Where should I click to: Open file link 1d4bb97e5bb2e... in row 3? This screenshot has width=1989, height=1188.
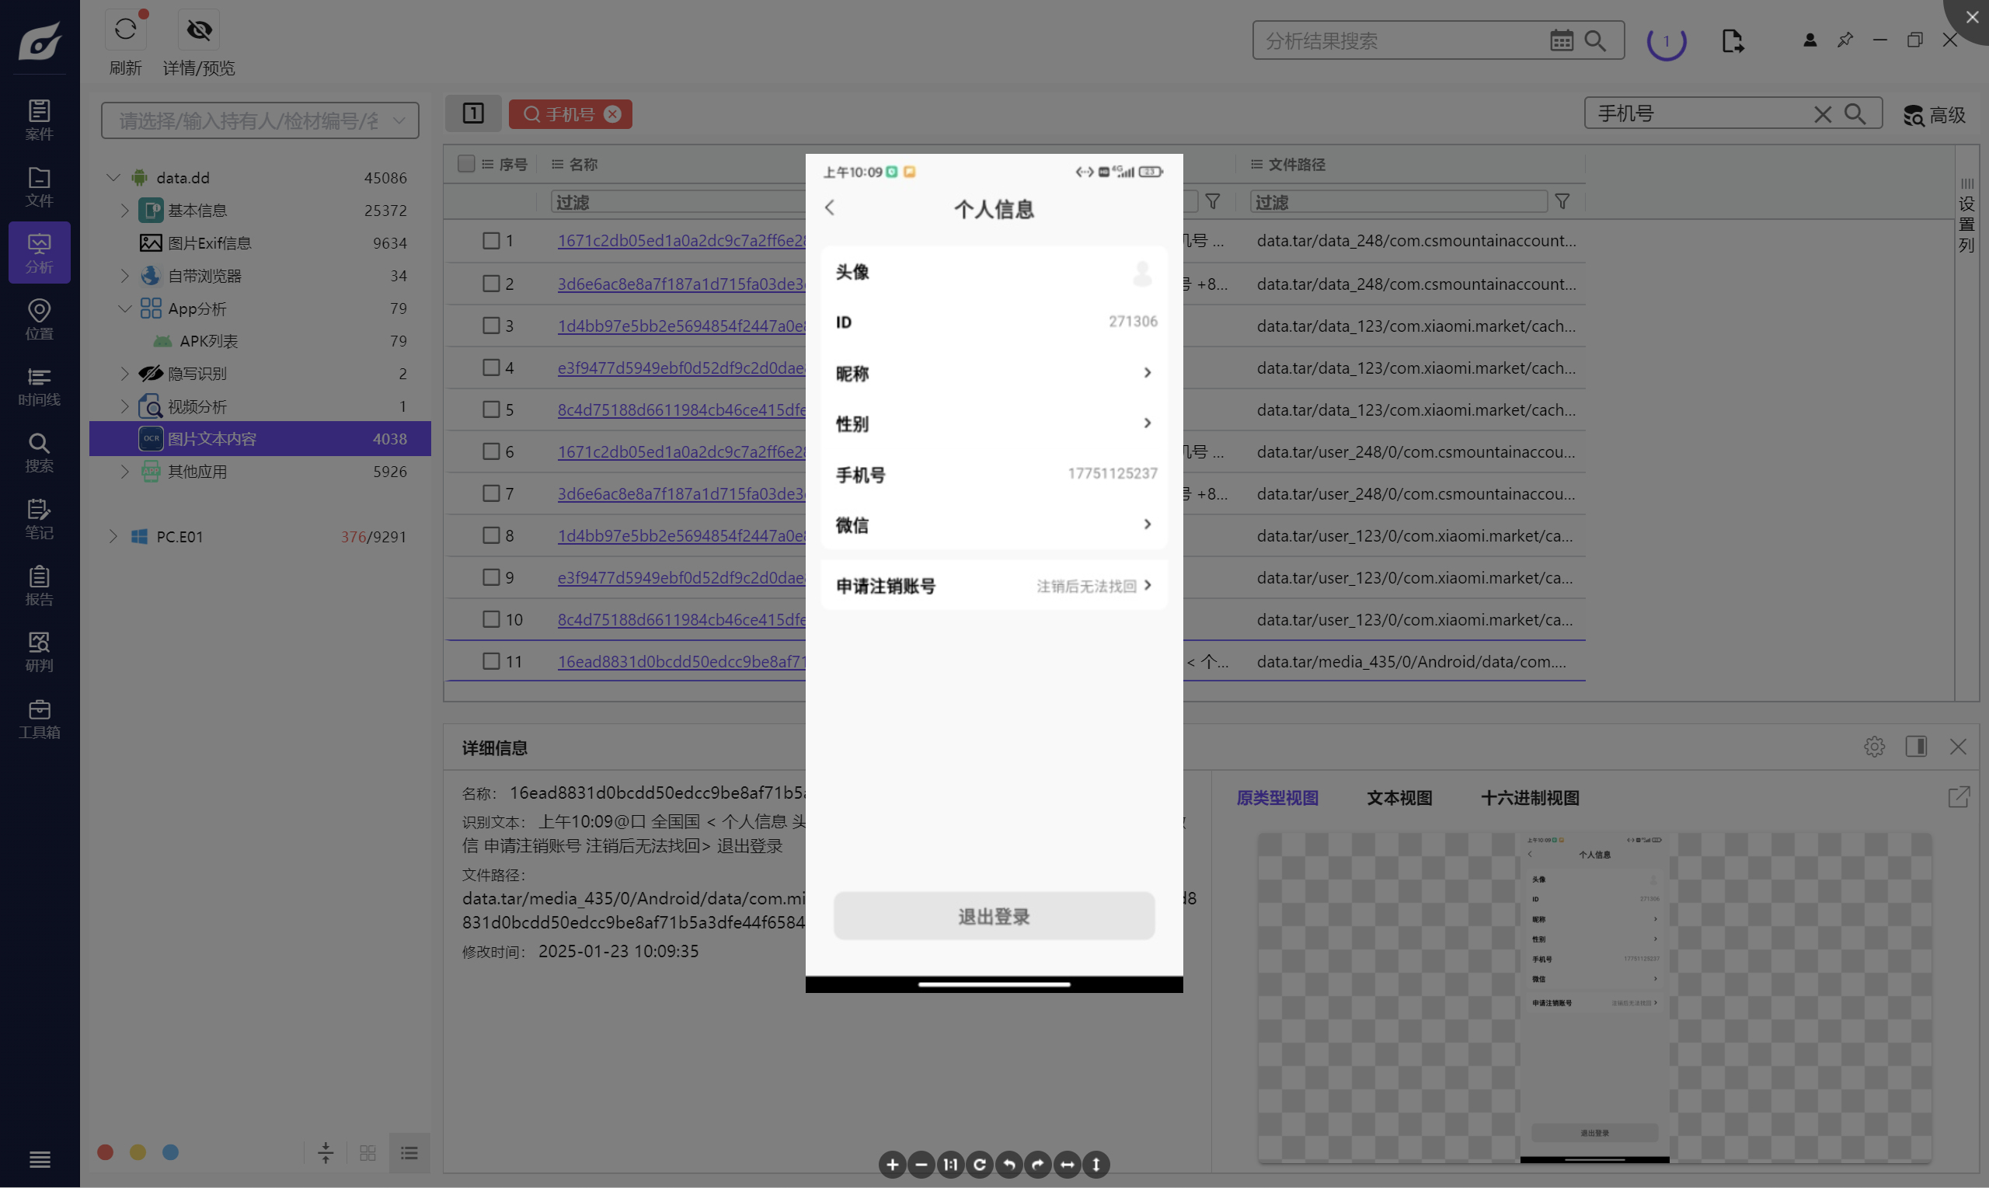click(x=681, y=326)
